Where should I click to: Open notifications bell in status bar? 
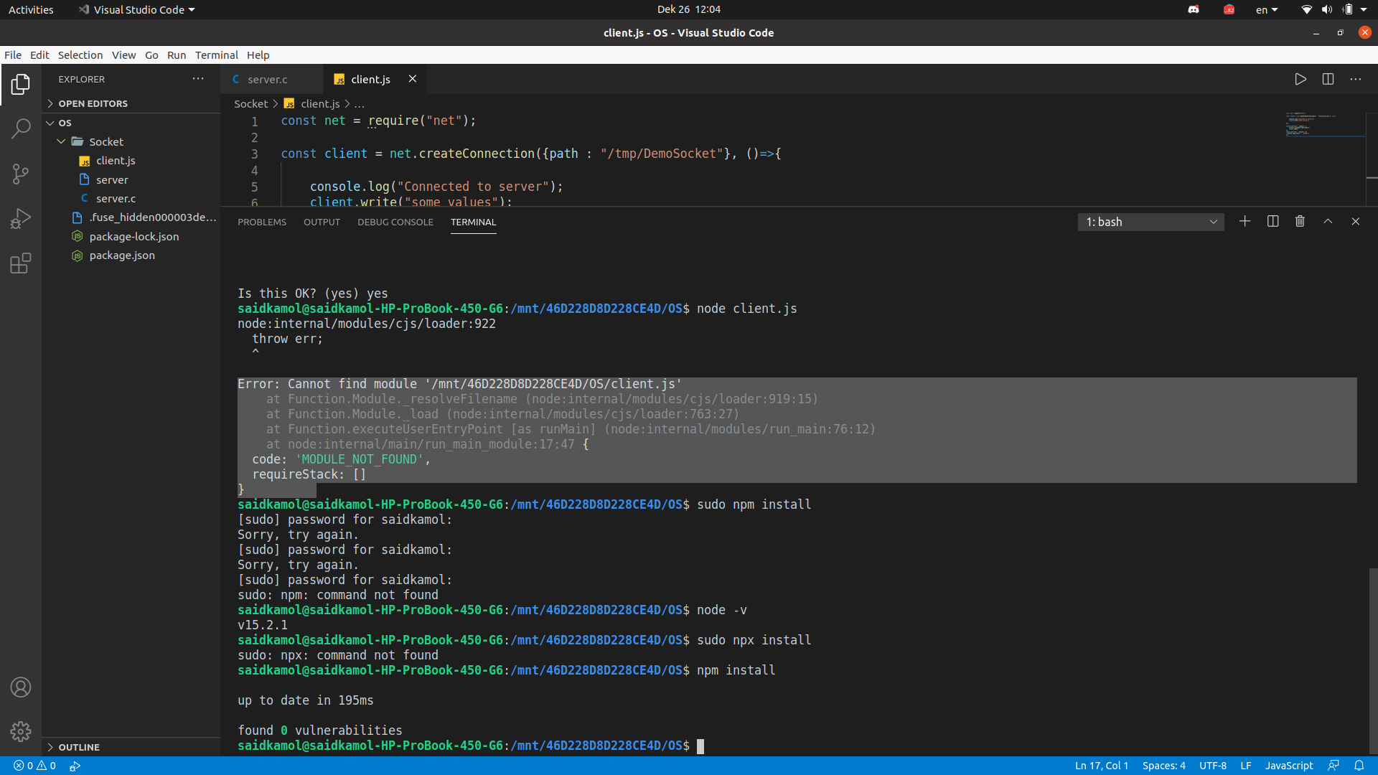pyautogui.click(x=1359, y=766)
